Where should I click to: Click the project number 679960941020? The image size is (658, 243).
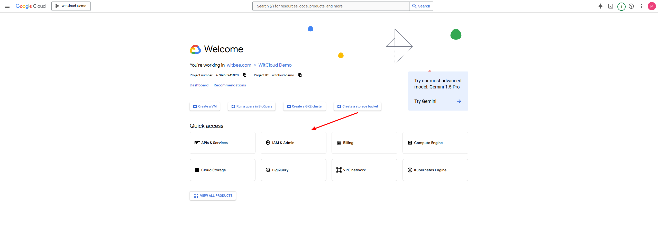click(x=227, y=75)
